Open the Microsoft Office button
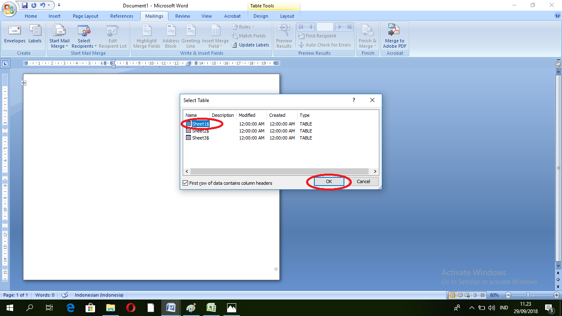562x316 pixels. 9,8
